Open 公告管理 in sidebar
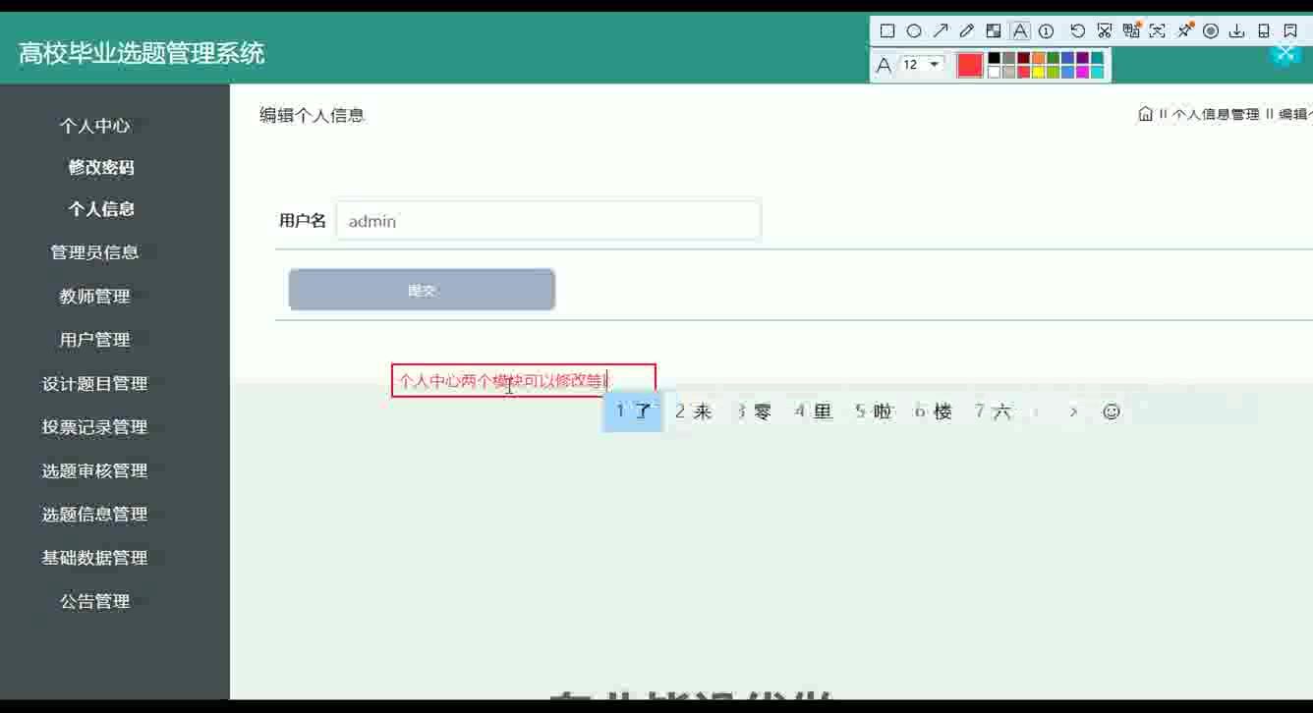 click(x=94, y=601)
